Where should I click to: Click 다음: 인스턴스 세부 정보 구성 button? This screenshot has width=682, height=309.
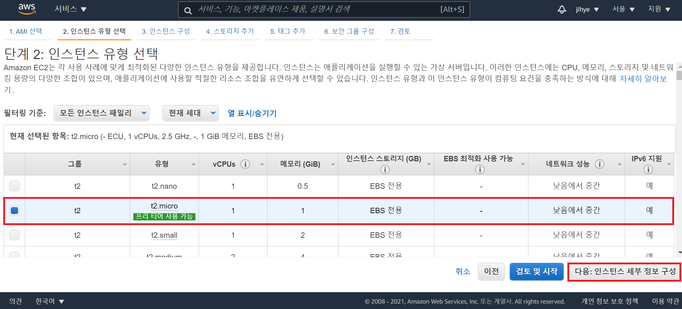click(625, 272)
